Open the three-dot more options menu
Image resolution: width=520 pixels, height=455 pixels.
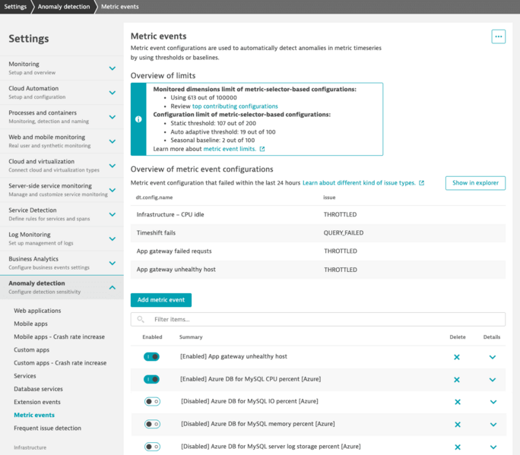(498, 36)
